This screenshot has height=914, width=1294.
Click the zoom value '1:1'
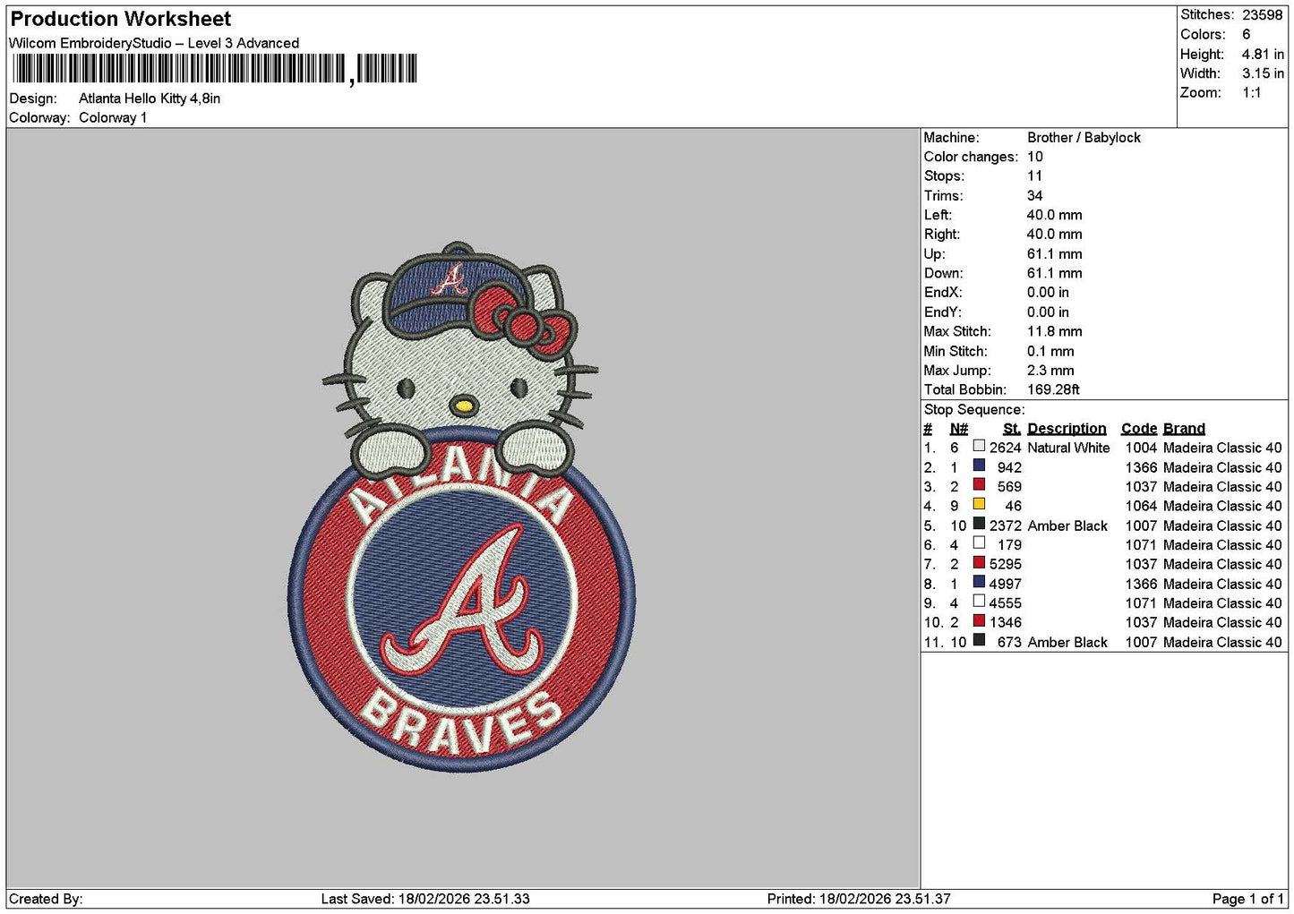[x=1252, y=93]
